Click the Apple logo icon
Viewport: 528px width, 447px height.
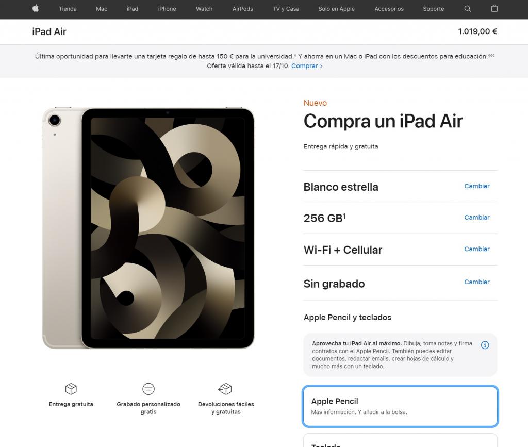point(36,8)
